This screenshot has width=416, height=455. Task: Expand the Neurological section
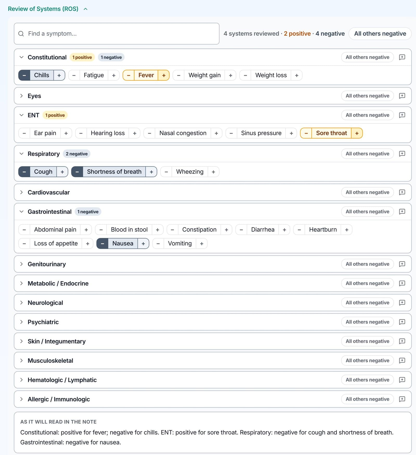[x=22, y=302]
